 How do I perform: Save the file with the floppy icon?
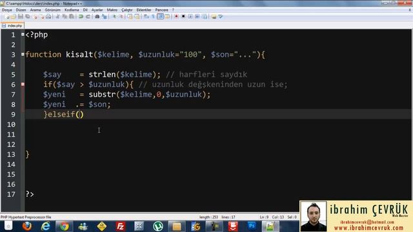click(20, 17)
